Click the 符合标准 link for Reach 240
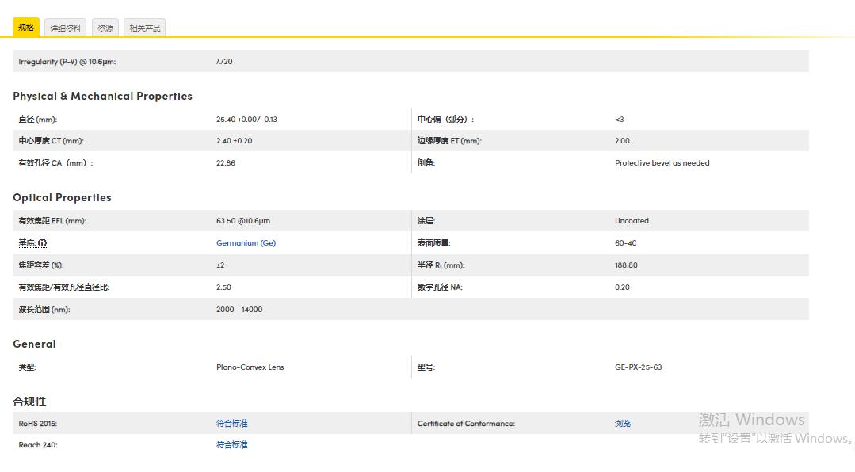 click(231, 444)
